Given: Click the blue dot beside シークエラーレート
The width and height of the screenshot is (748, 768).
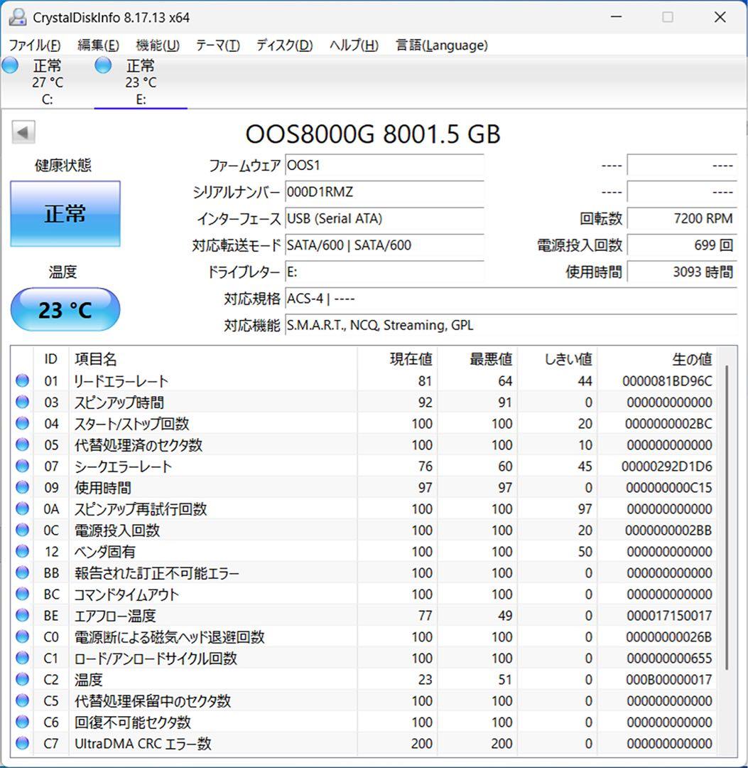Looking at the screenshot, I should coord(21,466).
